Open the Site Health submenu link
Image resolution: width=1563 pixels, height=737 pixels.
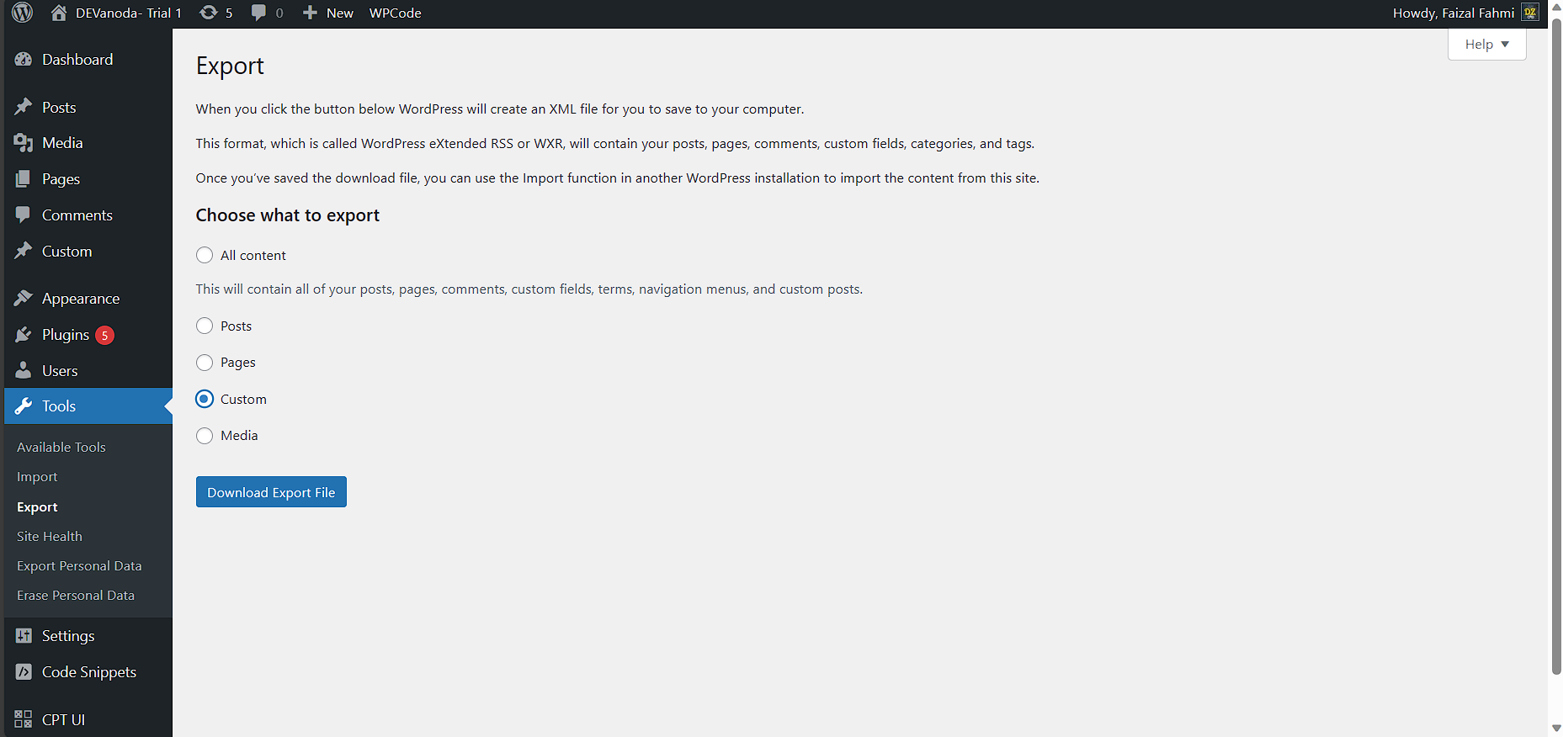50,537
